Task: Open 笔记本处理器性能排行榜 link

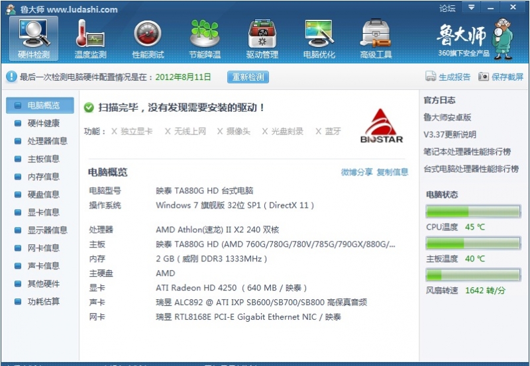Action: (x=467, y=152)
